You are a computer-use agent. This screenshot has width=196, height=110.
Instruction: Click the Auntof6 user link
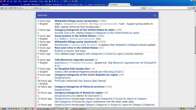pos(59,33)
